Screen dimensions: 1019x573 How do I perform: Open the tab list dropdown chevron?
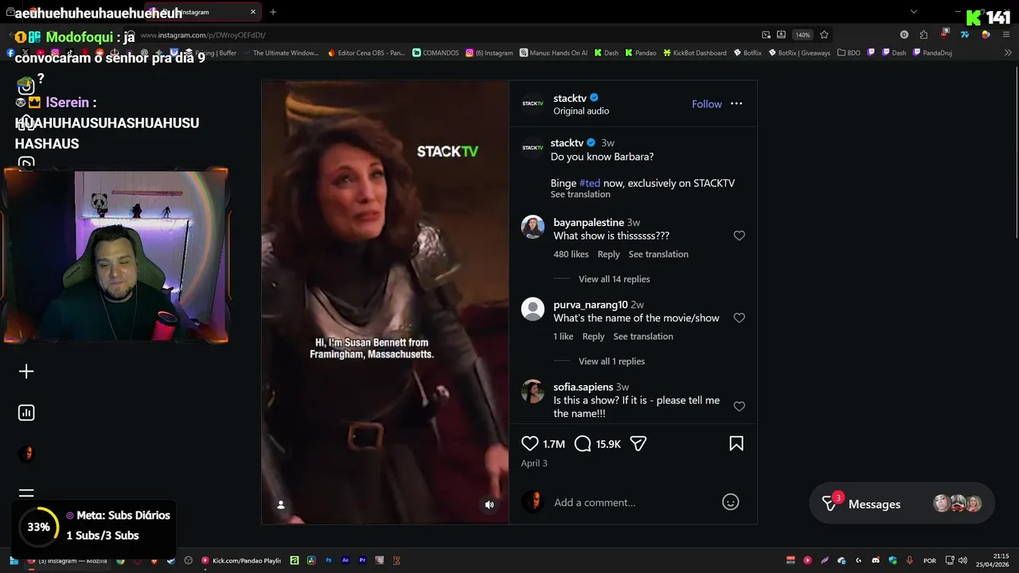(x=914, y=12)
